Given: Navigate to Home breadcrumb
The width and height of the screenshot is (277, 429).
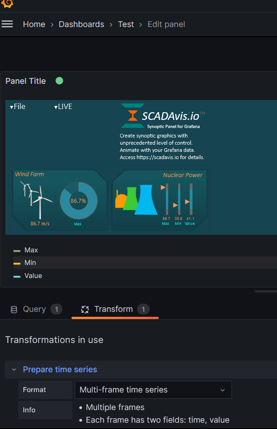Looking at the screenshot, I should tap(34, 24).
